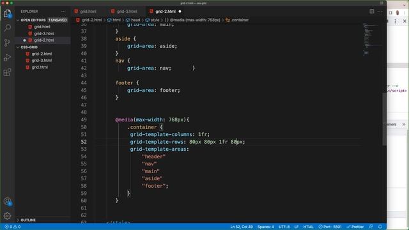Viewport: 409px width, 230px height.
Task: Change encoding via UTF-8 status item
Action: [x=284, y=227]
